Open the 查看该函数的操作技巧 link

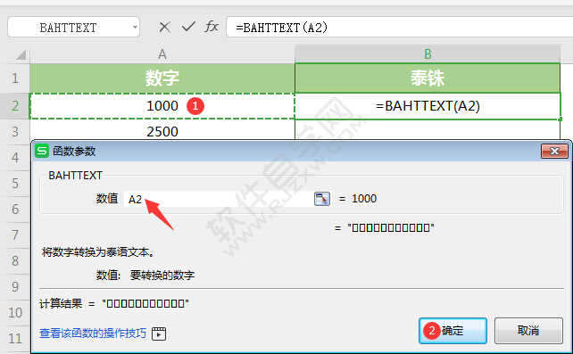pyautogui.click(x=93, y=333)
